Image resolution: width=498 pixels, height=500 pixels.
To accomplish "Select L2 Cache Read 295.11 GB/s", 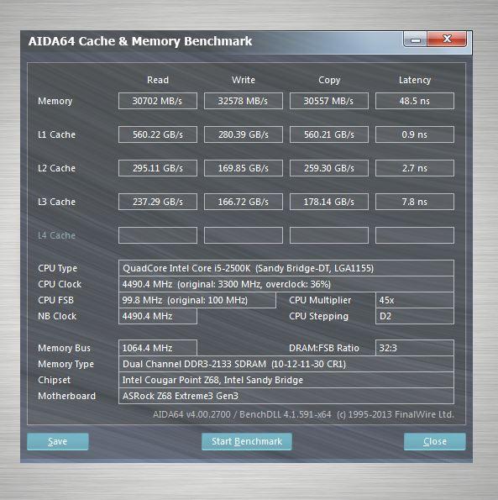I will coord(158,168).
